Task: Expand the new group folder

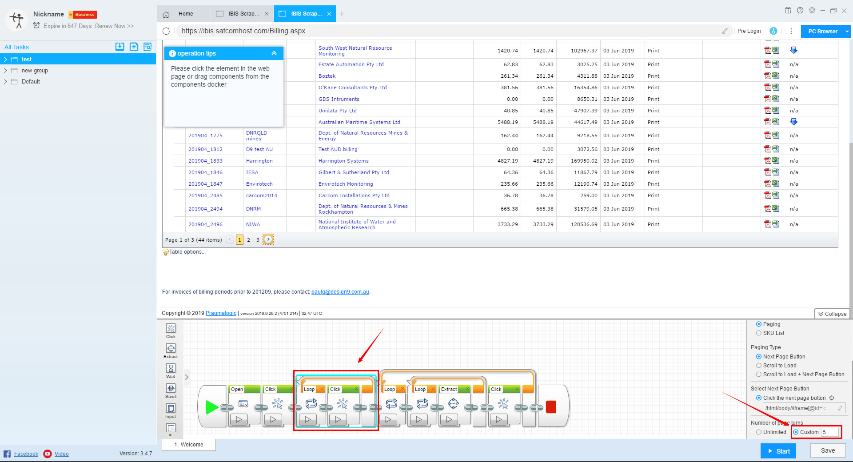Action: [6, 70]
